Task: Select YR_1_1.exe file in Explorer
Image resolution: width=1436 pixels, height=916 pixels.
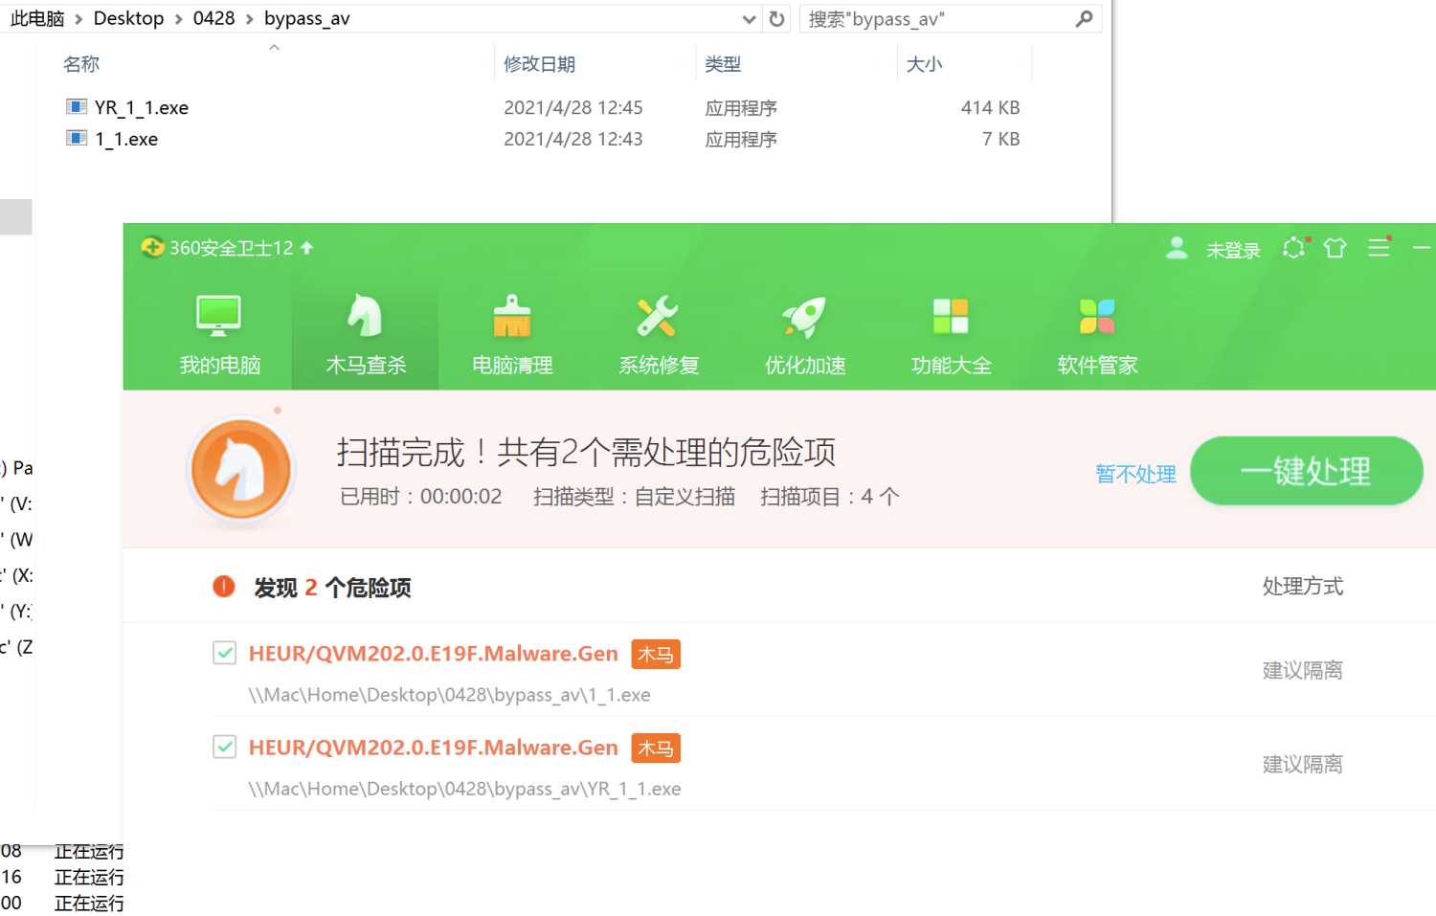Action: click(142, 108)
